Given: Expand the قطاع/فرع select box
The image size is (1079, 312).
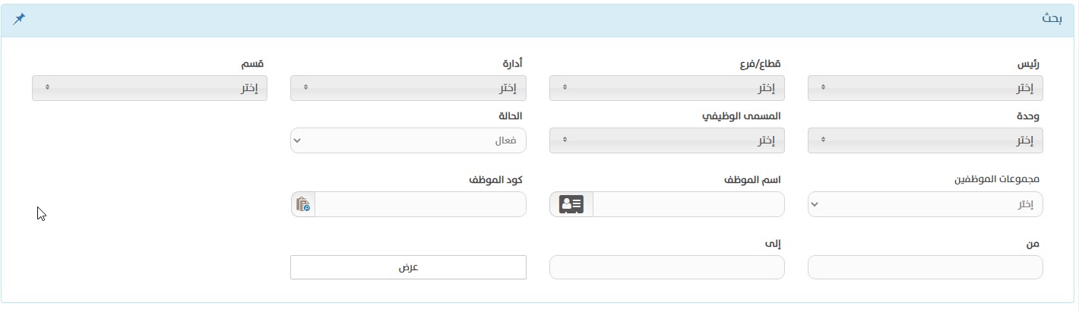Looking at the screenshot, I should 666,88.
